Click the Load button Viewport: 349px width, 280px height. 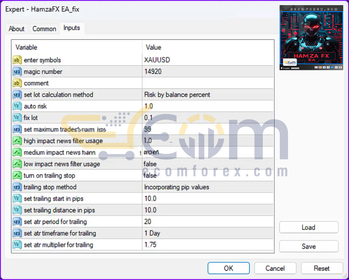point(309,227)
